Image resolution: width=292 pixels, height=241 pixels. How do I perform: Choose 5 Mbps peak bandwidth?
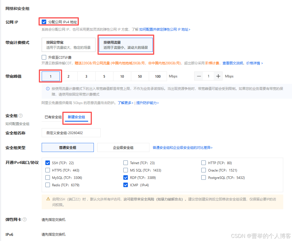coord(104,76)
